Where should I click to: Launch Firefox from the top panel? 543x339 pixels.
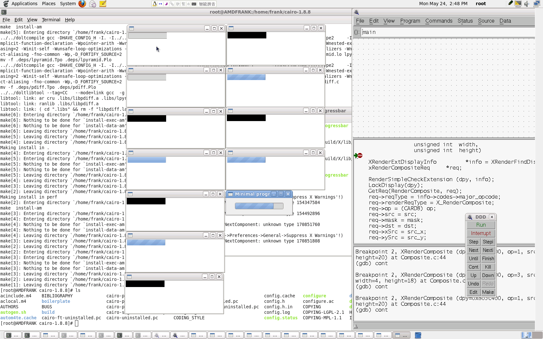click(x=82, y=4)
